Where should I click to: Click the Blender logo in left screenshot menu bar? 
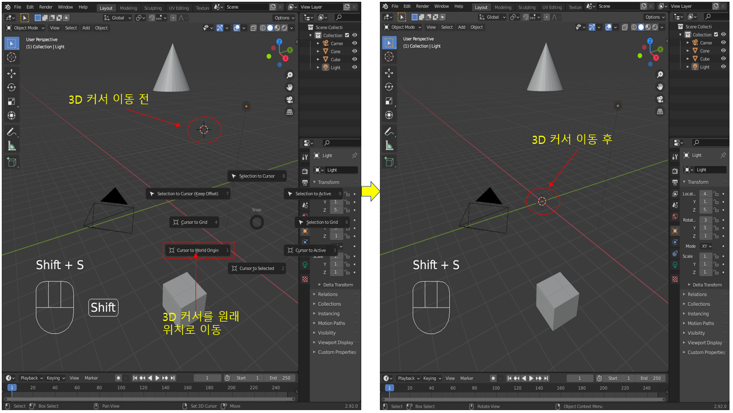[7, 7]
